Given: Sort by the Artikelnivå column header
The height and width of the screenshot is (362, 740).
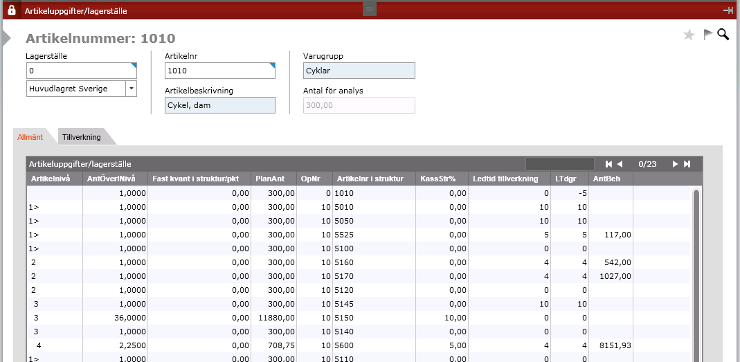Looking at the screenshot, I should (x=54, y=179).
